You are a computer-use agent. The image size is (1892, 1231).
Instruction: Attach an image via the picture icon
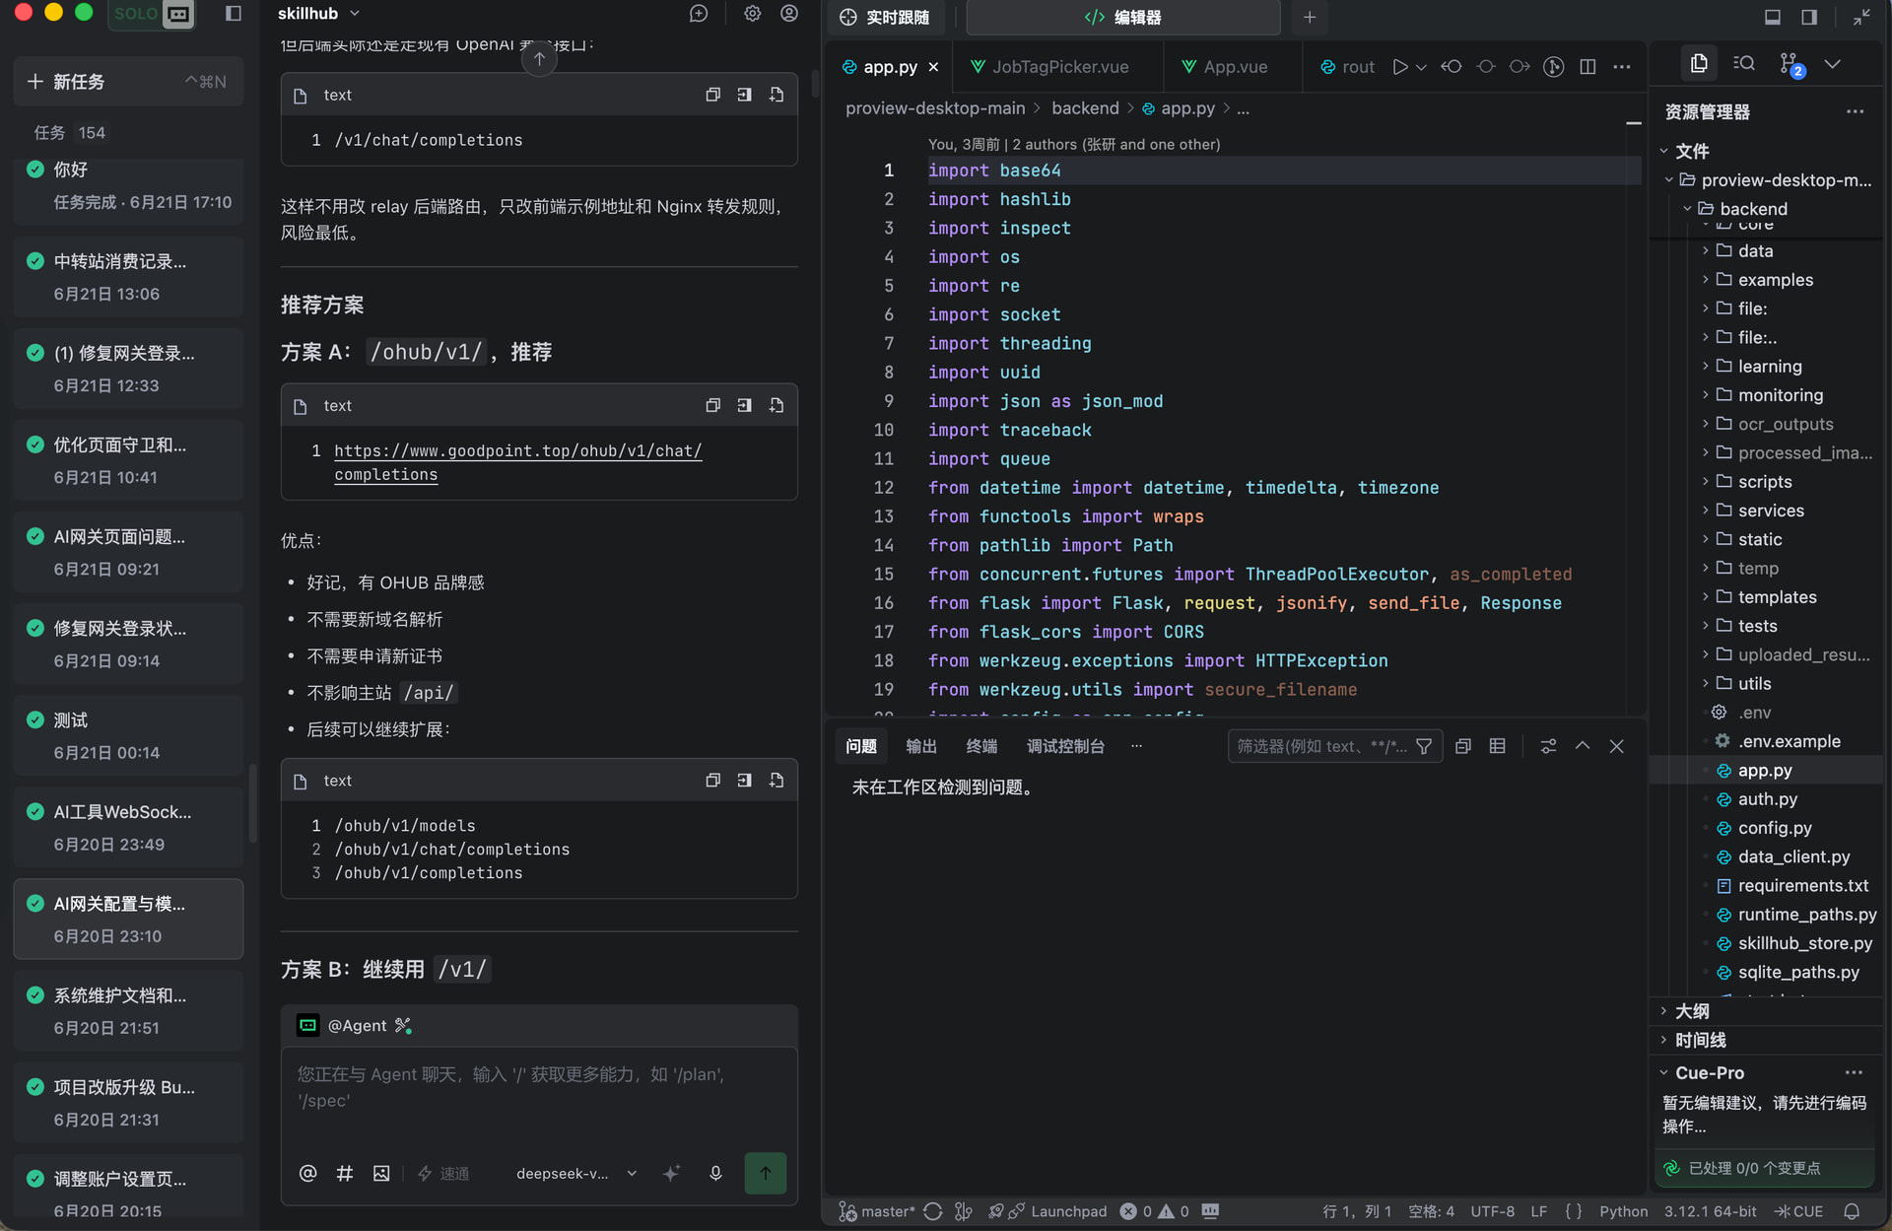(381, 1173)
